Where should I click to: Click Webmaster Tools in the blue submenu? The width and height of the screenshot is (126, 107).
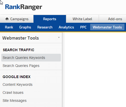pyautogui.click(x=107, y=27)
